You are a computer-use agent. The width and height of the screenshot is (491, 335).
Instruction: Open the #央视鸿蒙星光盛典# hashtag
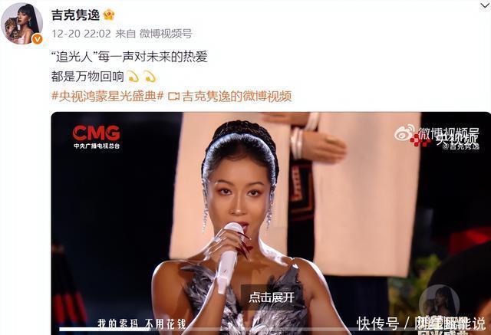(107, 97)
